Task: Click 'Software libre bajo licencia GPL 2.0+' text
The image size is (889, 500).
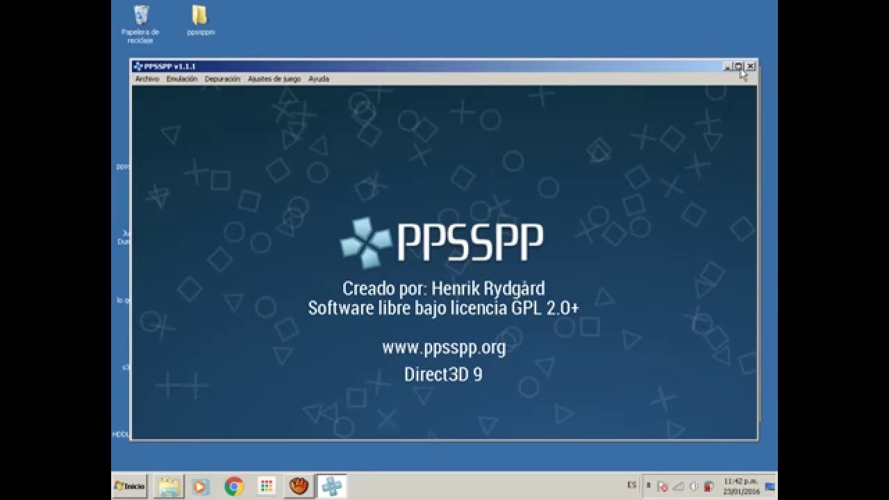Action: point(443,308)
